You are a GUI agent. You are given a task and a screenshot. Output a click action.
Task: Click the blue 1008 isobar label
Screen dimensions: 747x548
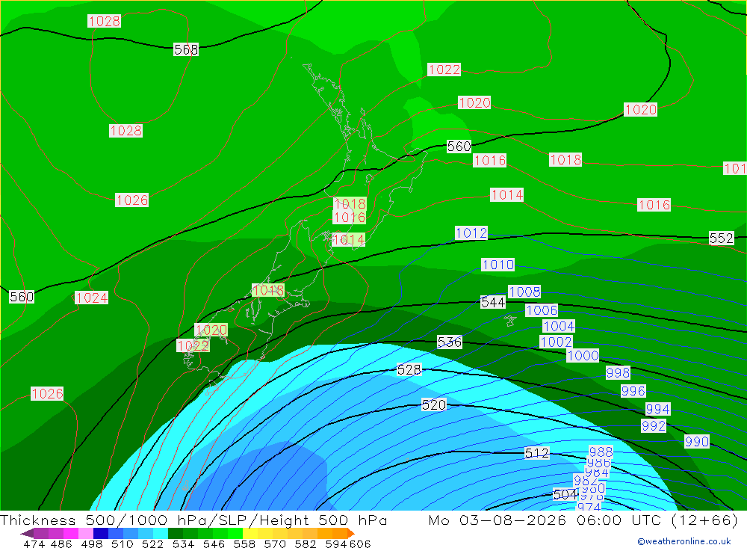click(x=524, y=292)
